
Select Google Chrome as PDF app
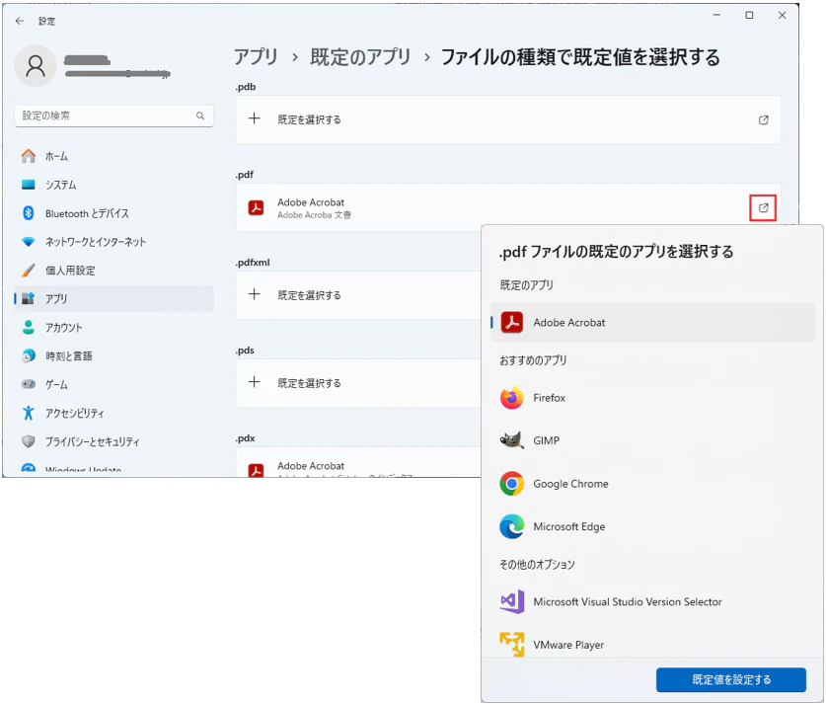tap(652, 483)
